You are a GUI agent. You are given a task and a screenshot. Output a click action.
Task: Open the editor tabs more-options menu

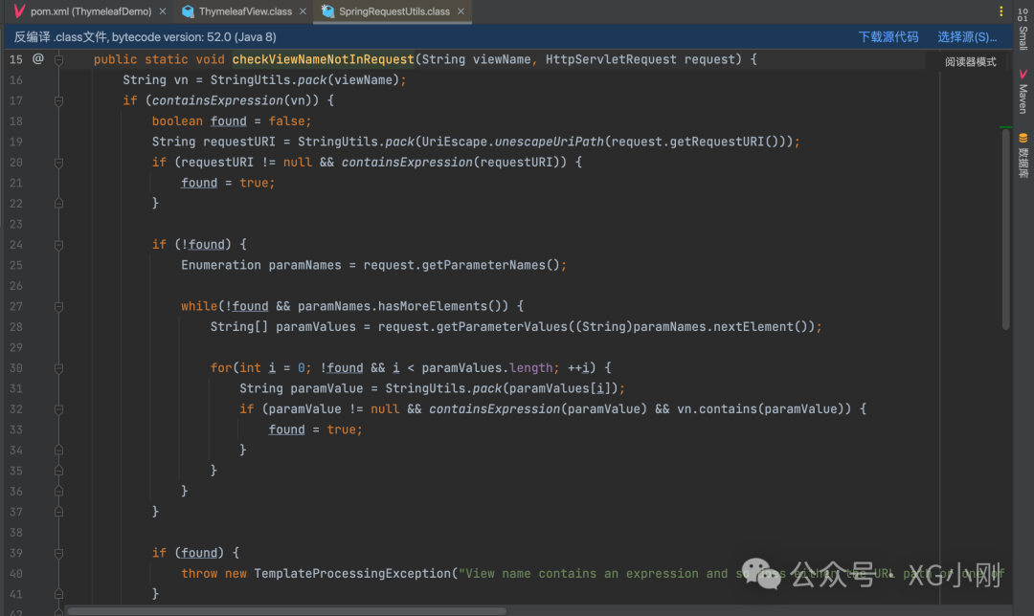tap(1001, 11)
